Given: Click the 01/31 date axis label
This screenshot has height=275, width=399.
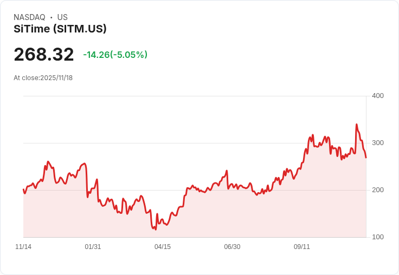Looking at the screenshot, I should tap(93, 247).
